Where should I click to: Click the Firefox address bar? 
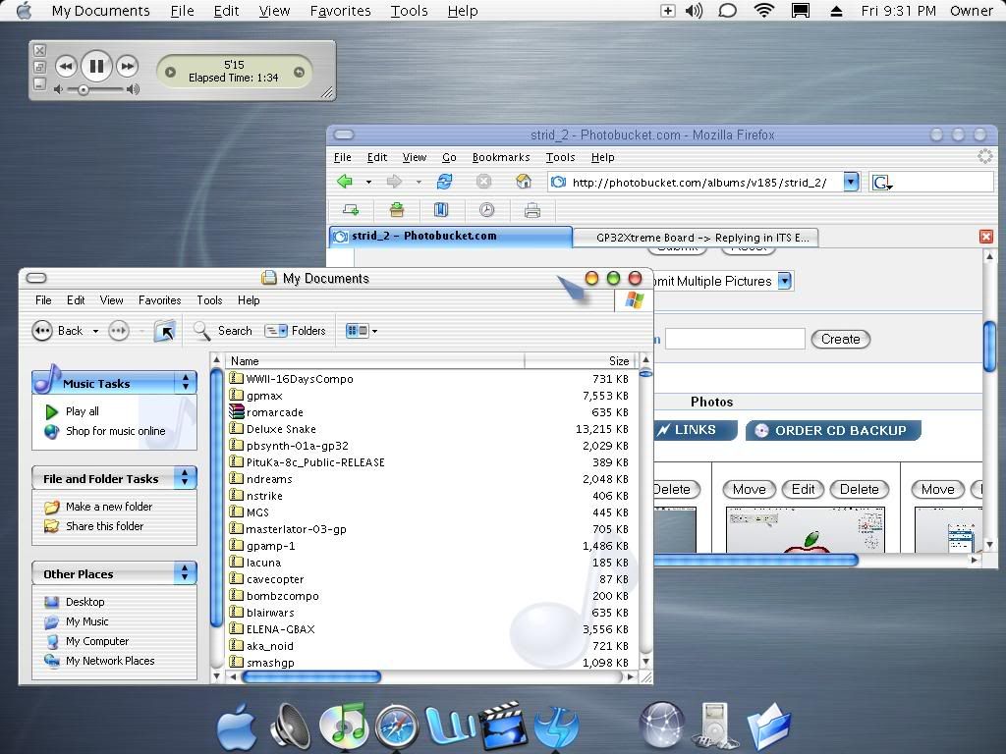tap(697, 183)
